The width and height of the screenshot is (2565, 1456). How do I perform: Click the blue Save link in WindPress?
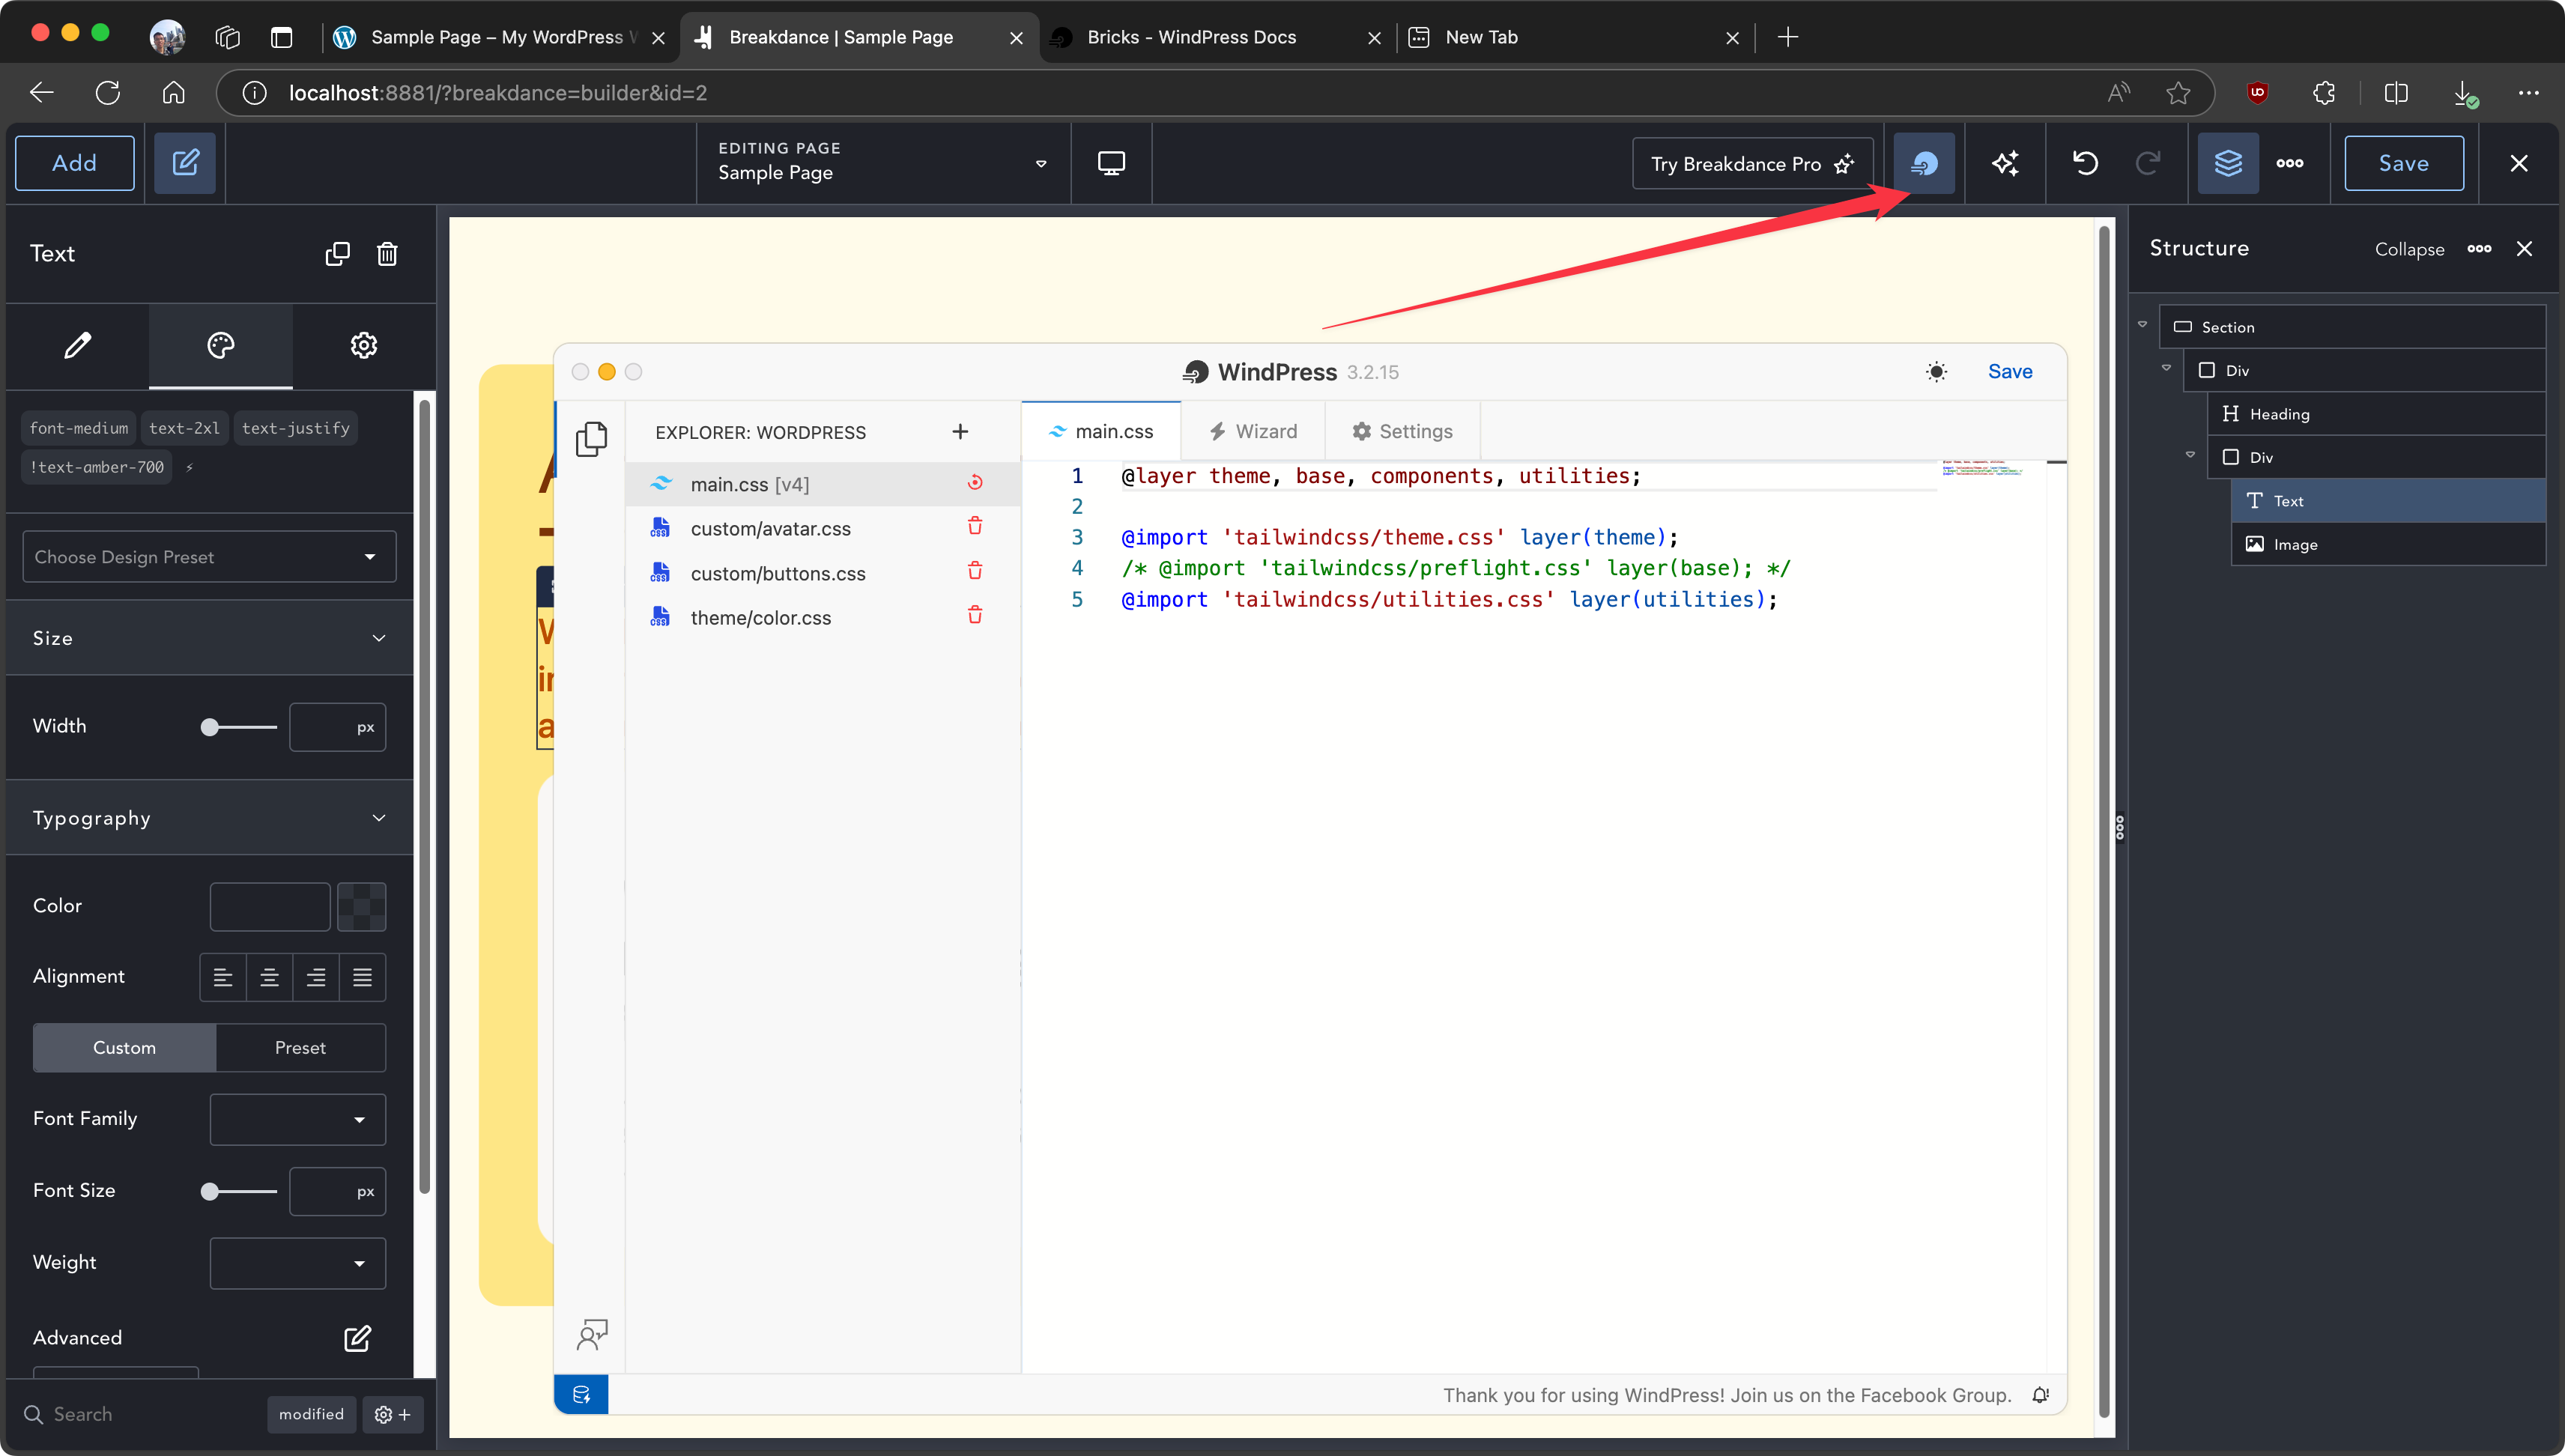click(x=2009, y=372)
